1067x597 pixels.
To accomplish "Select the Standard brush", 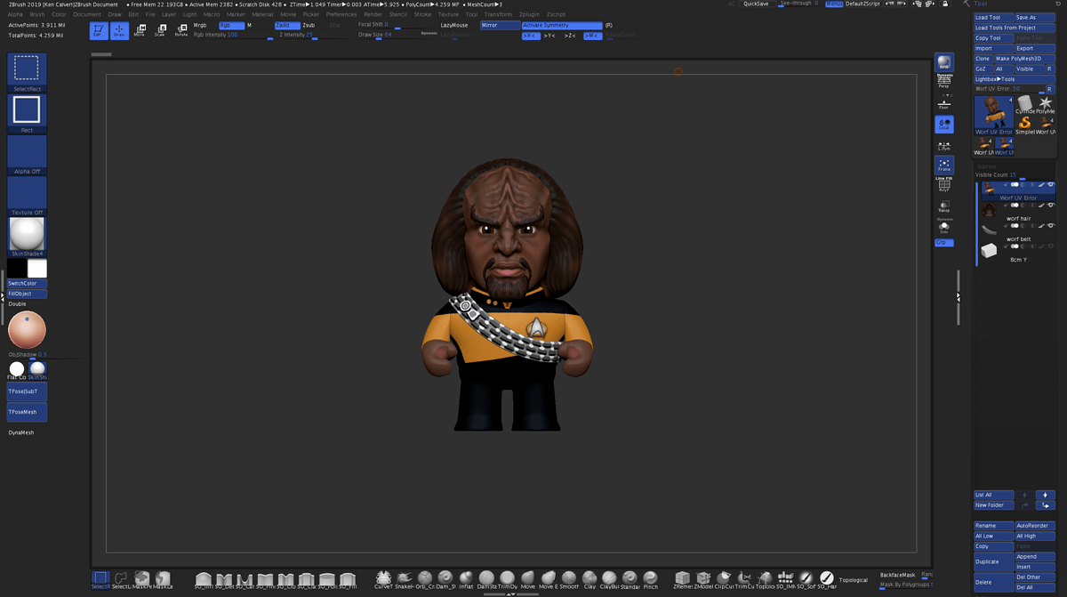I will pyautogui.click(x=630, y=580).
